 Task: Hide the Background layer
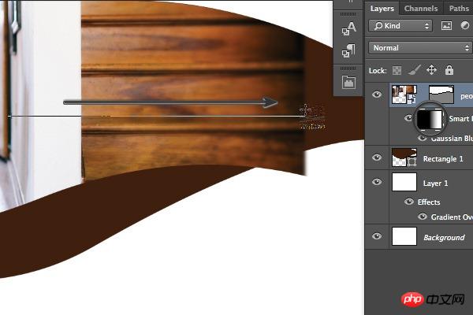pyautogui.click(x=377, y=236)
